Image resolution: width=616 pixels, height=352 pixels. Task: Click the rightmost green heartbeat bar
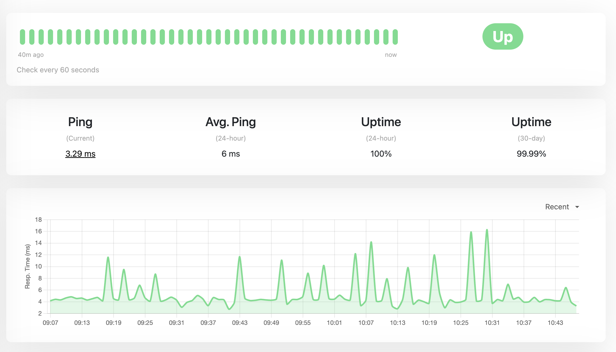[x=395, y=37]
